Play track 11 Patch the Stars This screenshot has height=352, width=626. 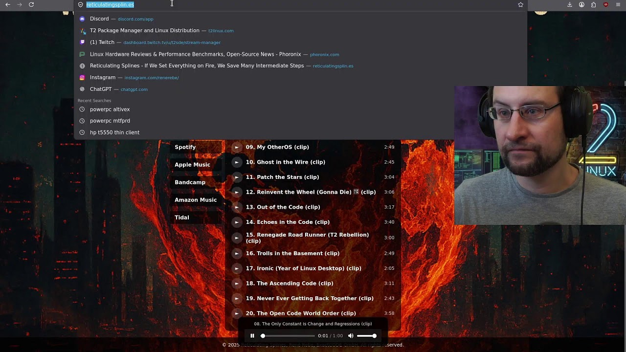(x=237, y=177)
